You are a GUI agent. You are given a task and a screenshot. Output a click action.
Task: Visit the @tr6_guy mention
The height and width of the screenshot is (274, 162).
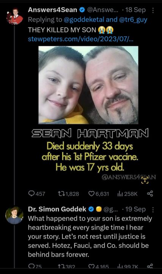pos(133,20)
